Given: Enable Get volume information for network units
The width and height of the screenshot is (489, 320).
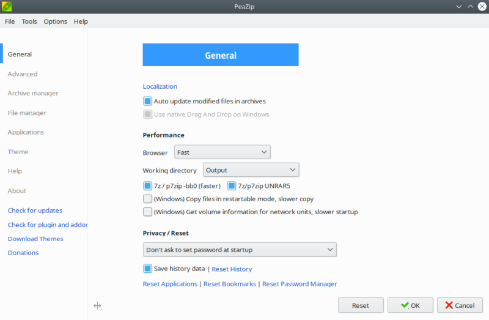Looking at the screenshot, I should (x=147, y=212).
